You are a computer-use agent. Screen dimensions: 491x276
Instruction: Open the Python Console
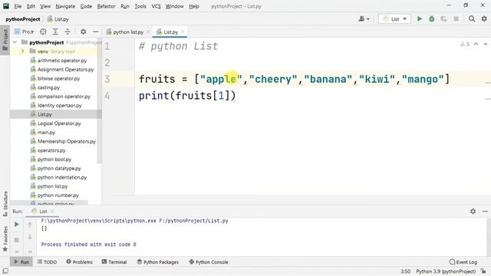click(x=209, y=262)
